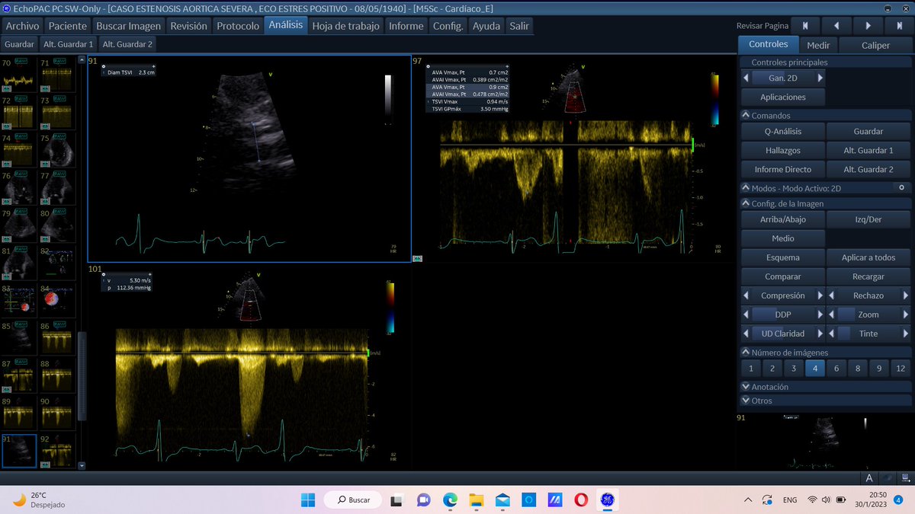Click Alt. Guardar 1 in top toolbar

point(68,44)
